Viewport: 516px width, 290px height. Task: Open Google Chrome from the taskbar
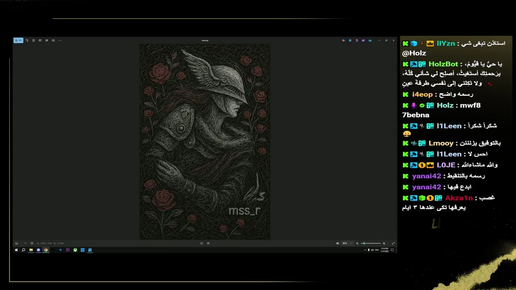pos(46,250)
